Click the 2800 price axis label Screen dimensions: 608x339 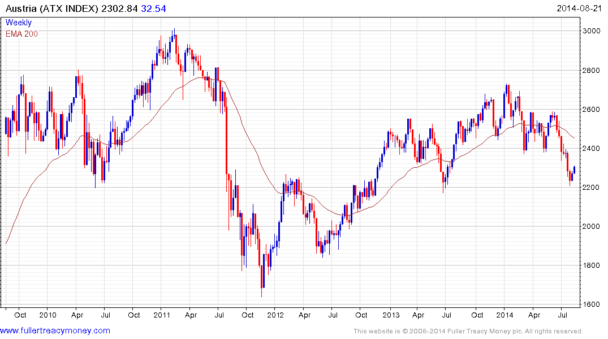[592, 70]
